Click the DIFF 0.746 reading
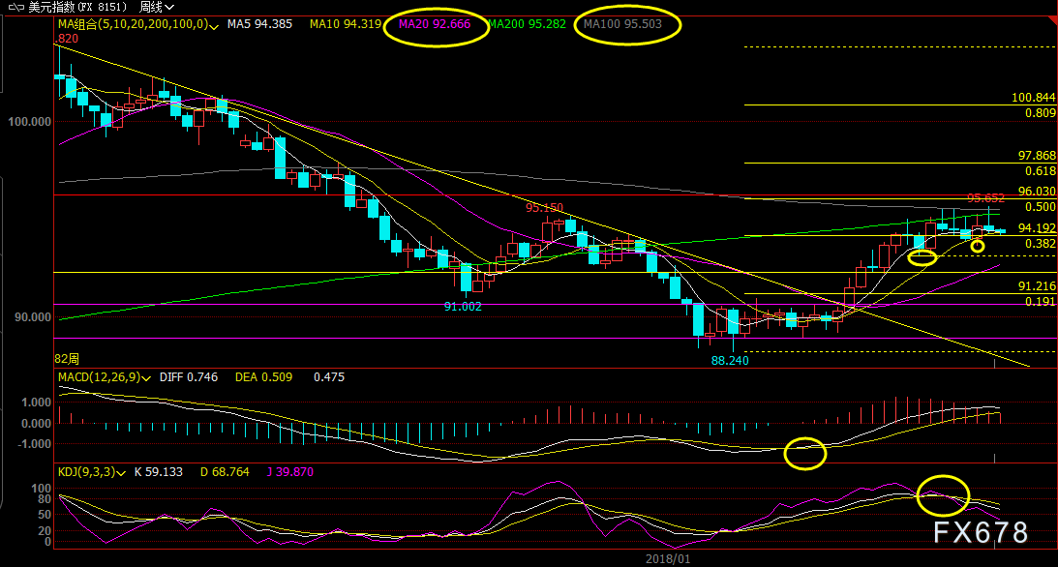The height and width of the screenshot is (567, 1058). point(189,377)
